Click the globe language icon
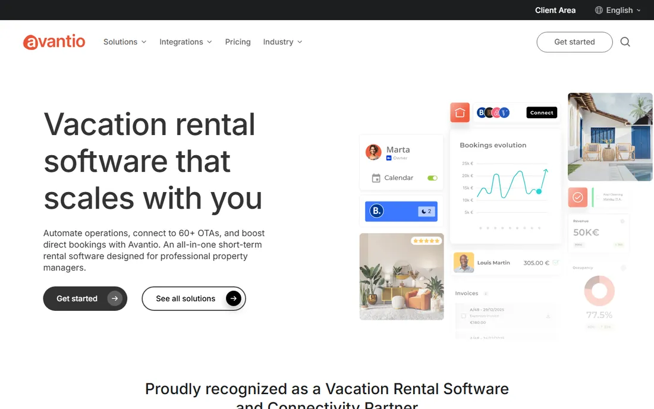654x409 pixels. (599, 10)
